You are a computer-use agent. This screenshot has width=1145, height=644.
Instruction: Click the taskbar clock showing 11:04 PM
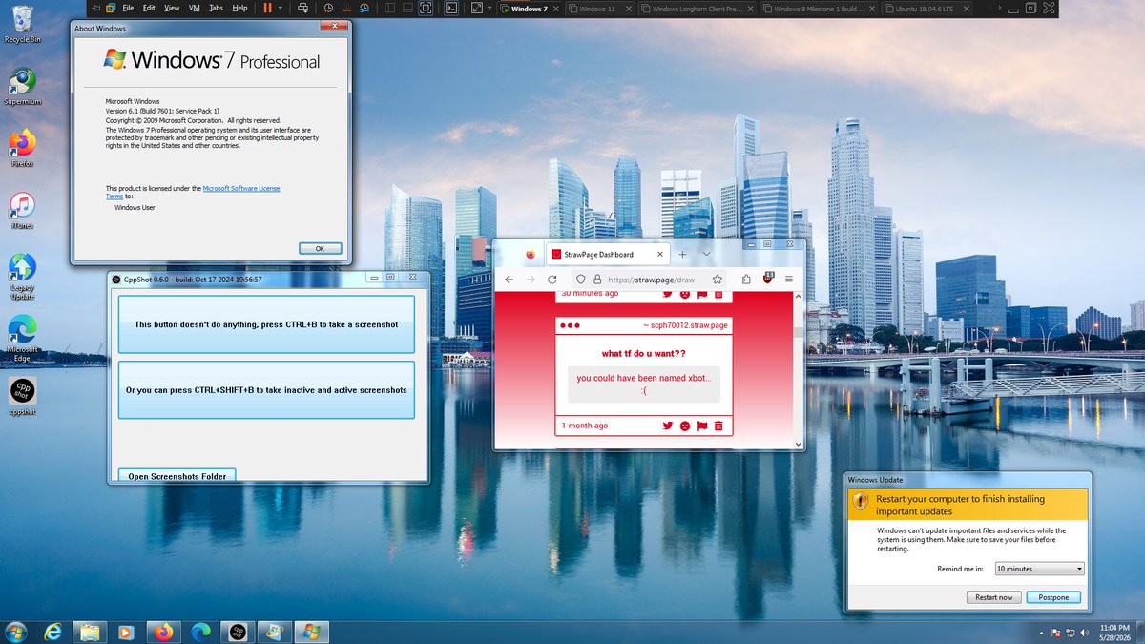click(1114, 632)
